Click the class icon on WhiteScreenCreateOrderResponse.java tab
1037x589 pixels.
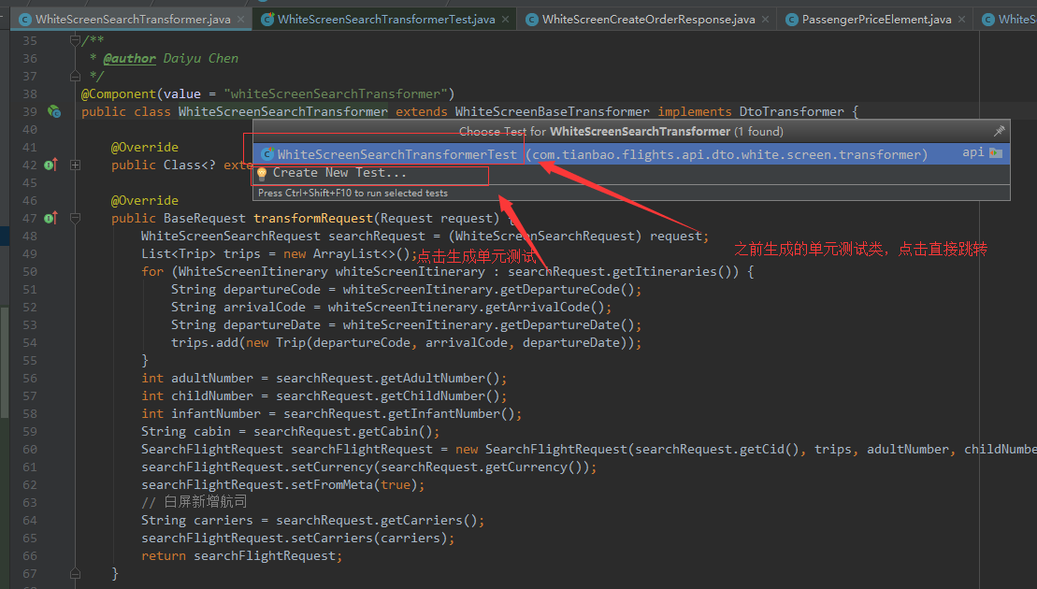531,18
